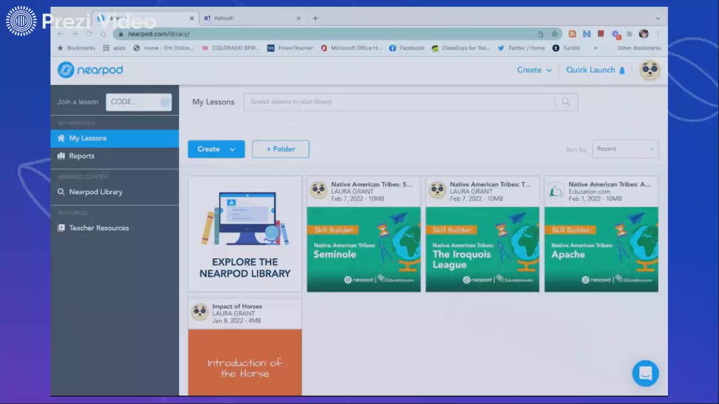Reload the page with the refresh icon
Screen dimensions: 719x404
(x=89, y=34)
